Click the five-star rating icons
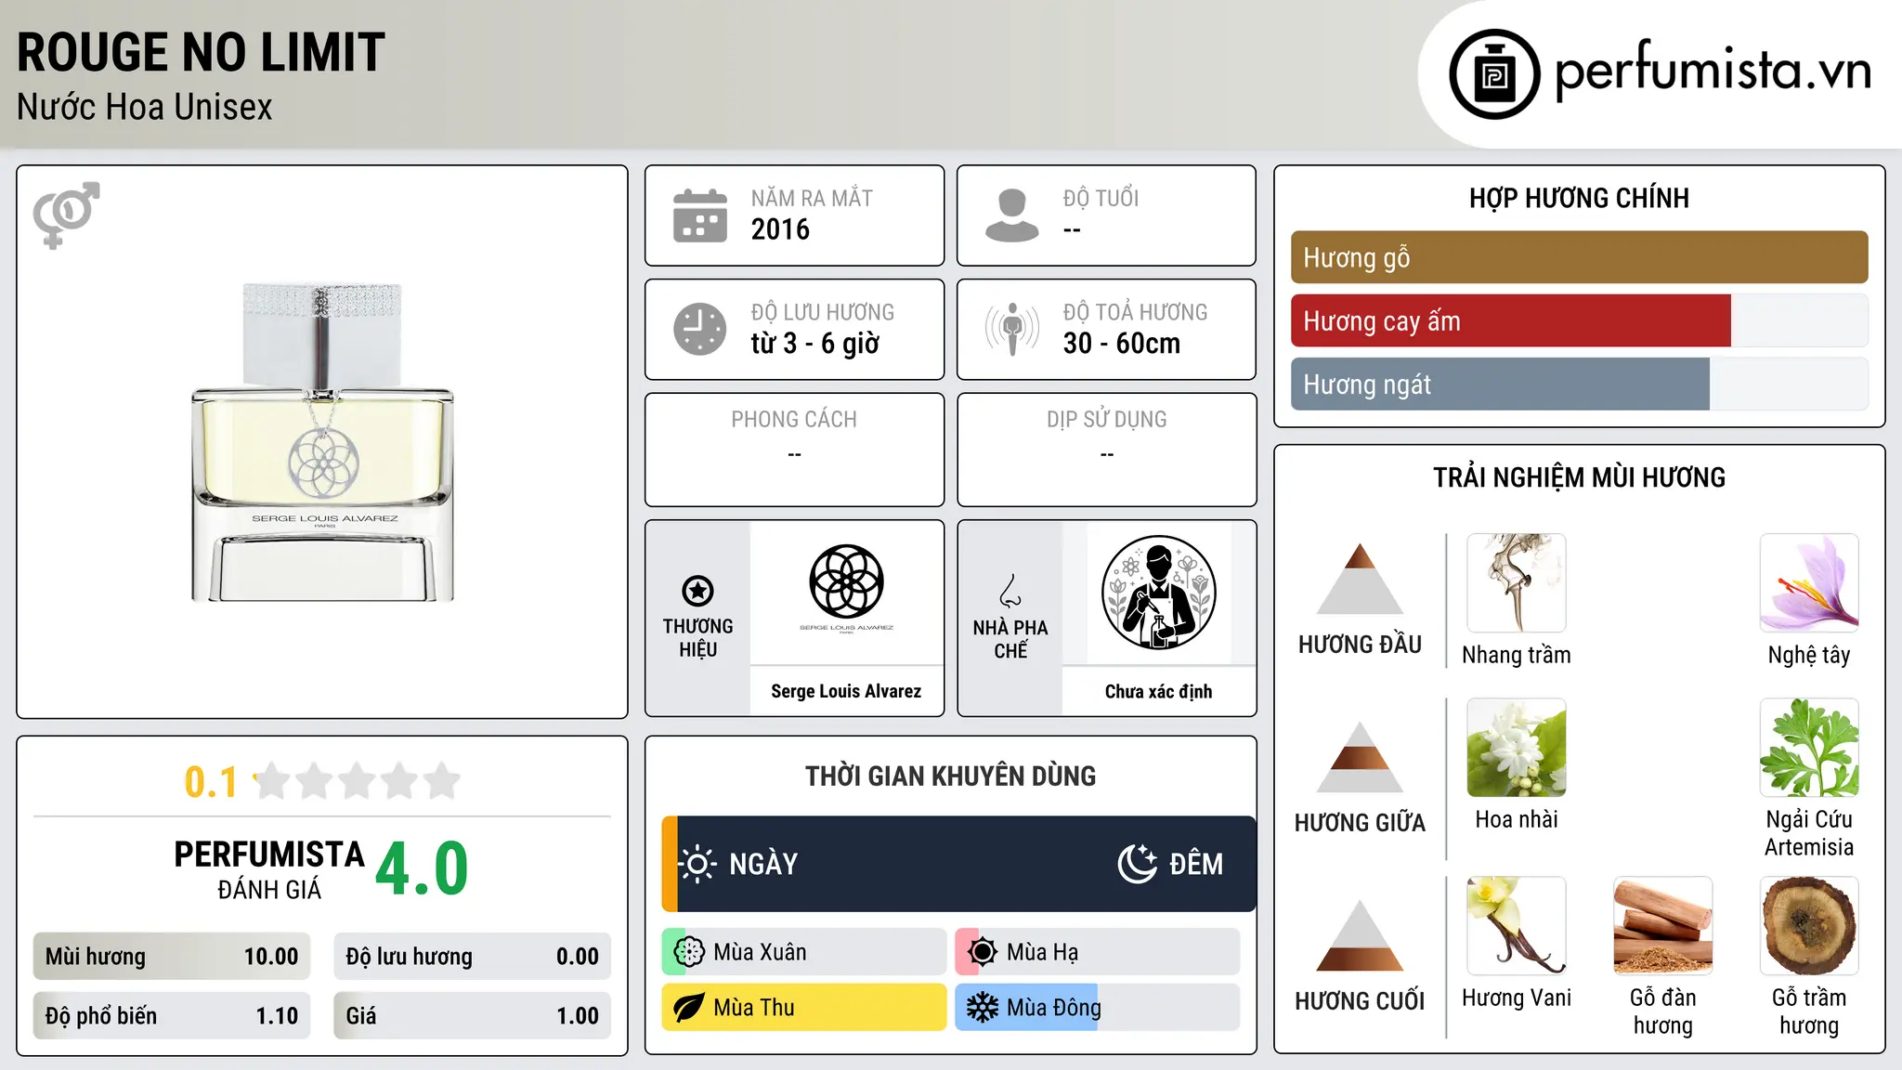The height and width of the screenshot is (1070, 1902). (x=358, y=781)
